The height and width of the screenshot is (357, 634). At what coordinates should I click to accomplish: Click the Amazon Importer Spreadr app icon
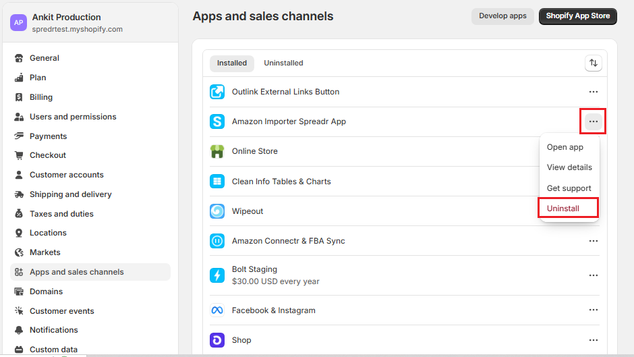[x=217, y=121]
